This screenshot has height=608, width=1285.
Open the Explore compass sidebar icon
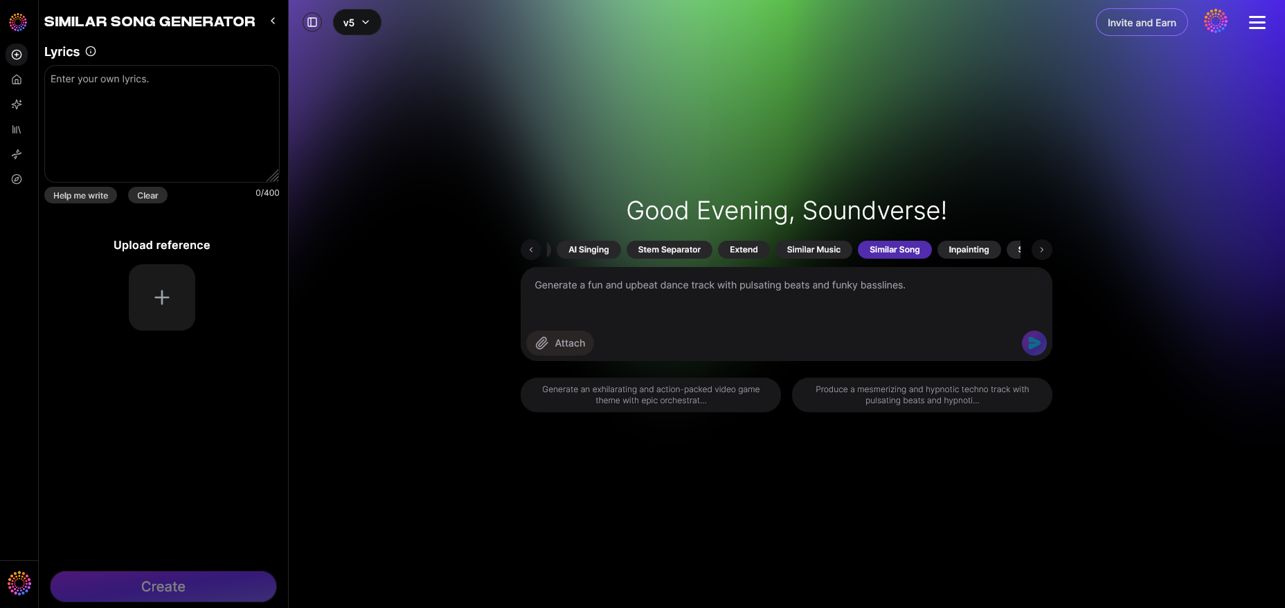click(x=17, y=179)
